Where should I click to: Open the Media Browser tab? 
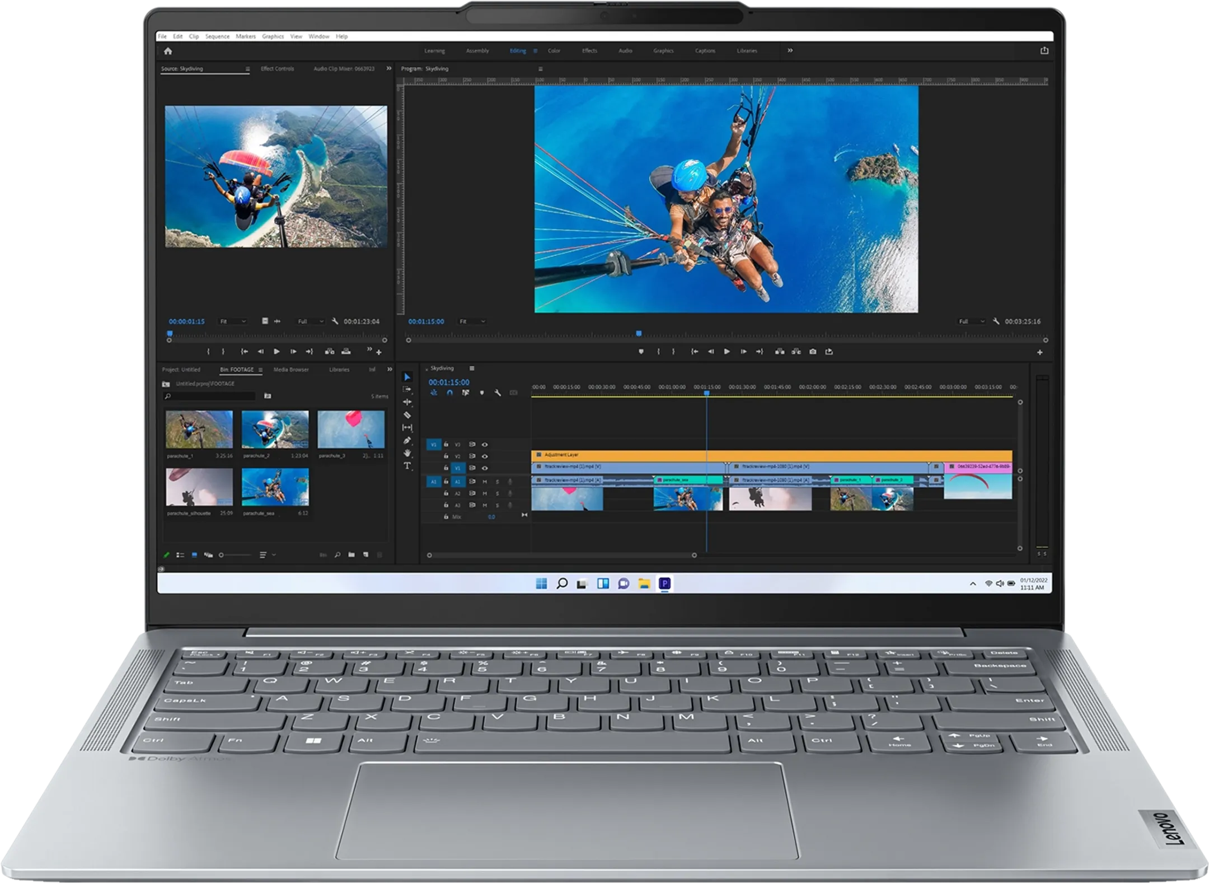point(291,370)
